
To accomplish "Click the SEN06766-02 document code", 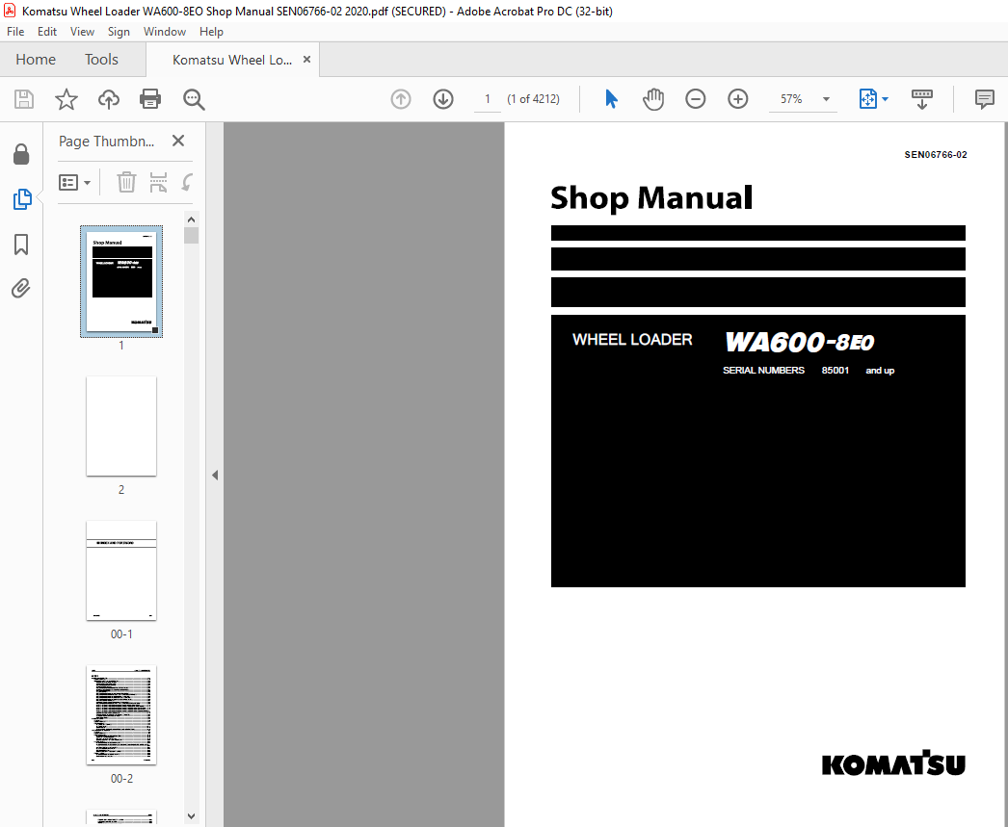I will pyautogui.click(x=936, y=155).
